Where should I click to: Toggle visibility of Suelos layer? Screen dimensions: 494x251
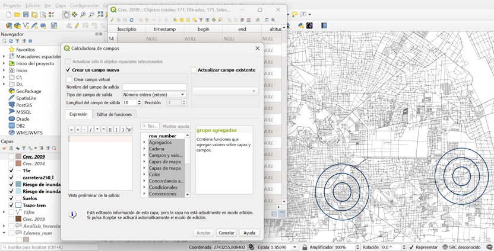pyautogui.click(x=11, y=198)
